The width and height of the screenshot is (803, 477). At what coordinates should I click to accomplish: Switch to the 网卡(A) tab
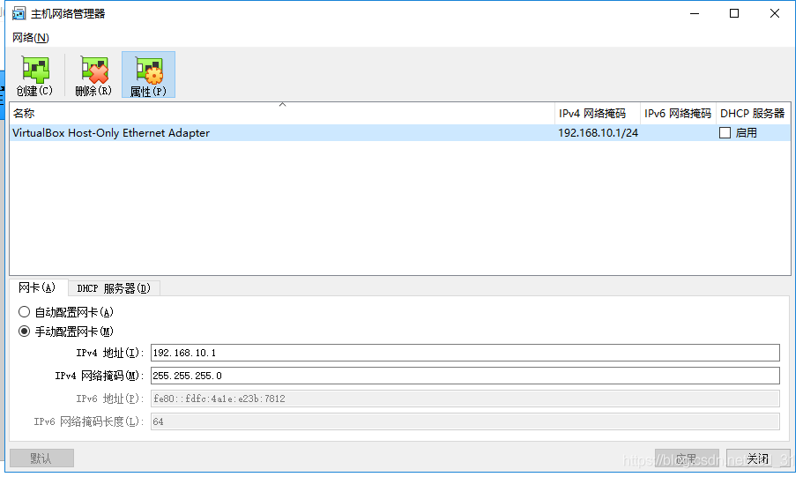pos(37,287)
